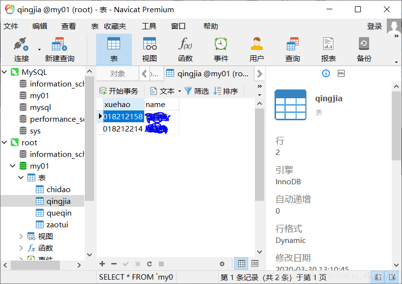Screen dimensions: 402x284
Task: Click the user avatar icon
Action: click(394, 26)
